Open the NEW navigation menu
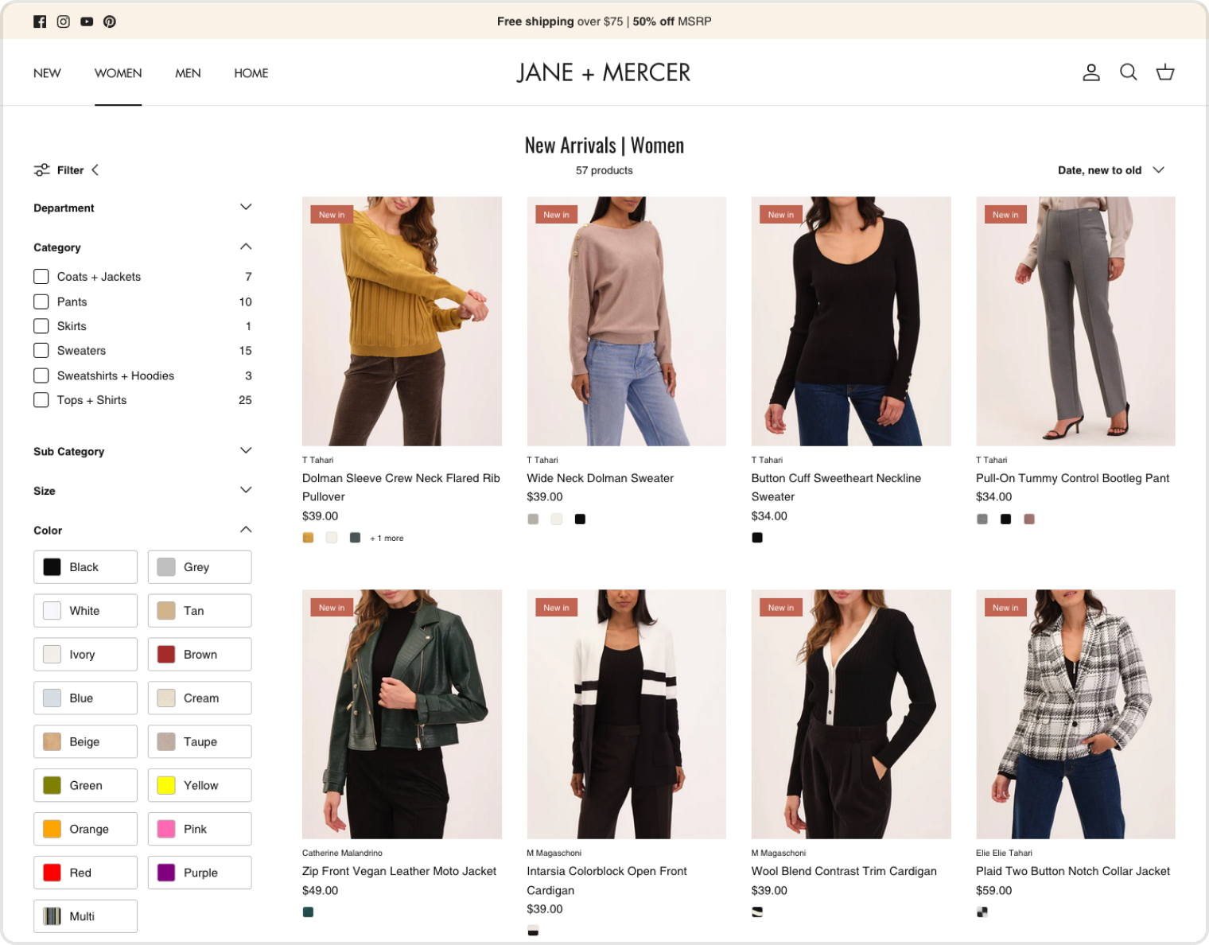 47,73
